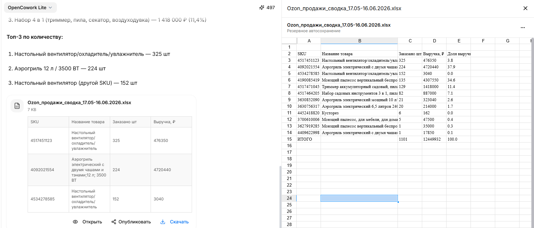Click the download icon beside Скачать
534x228 pixels.
[163, 222]
